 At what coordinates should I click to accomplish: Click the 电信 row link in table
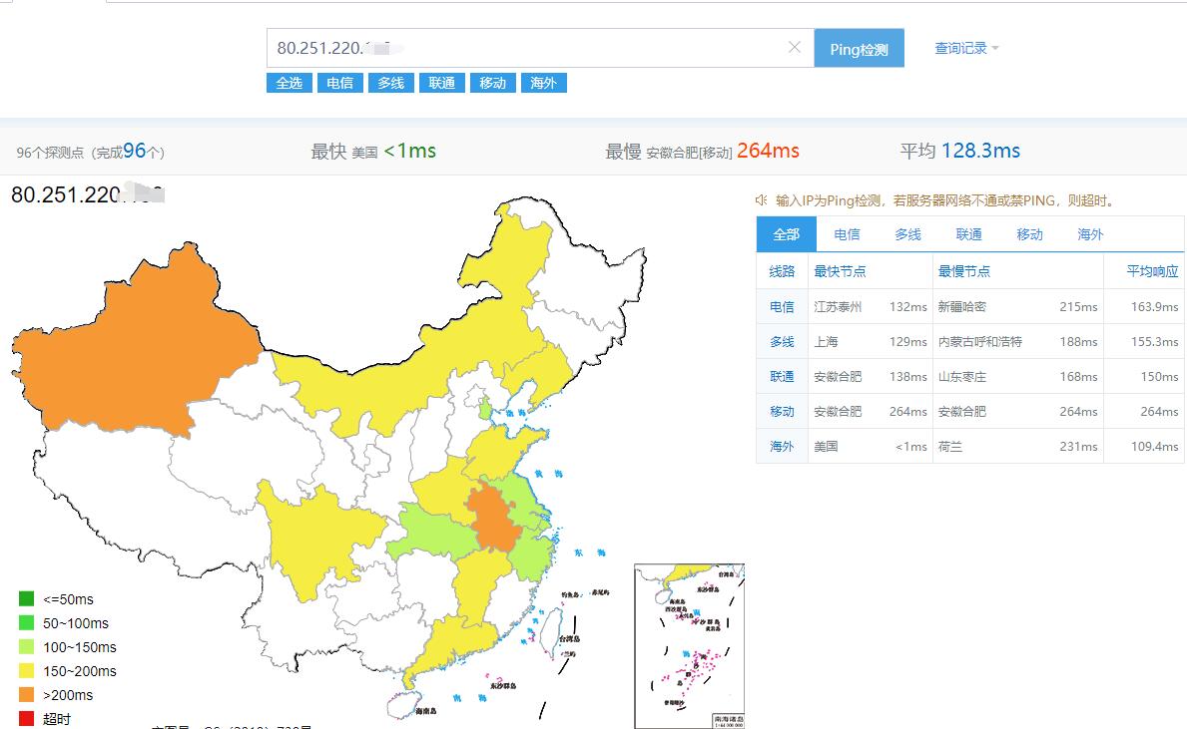pyautogui.click(x=782, y=307)
